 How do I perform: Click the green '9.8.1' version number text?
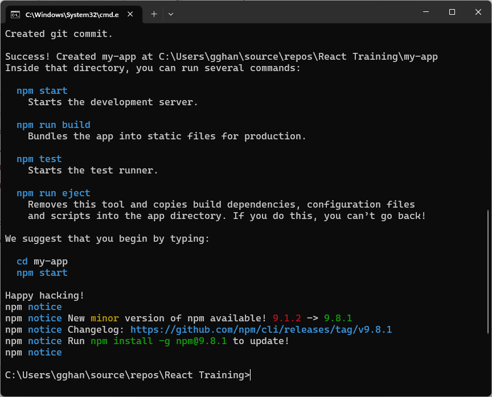[x=339, y=318]
